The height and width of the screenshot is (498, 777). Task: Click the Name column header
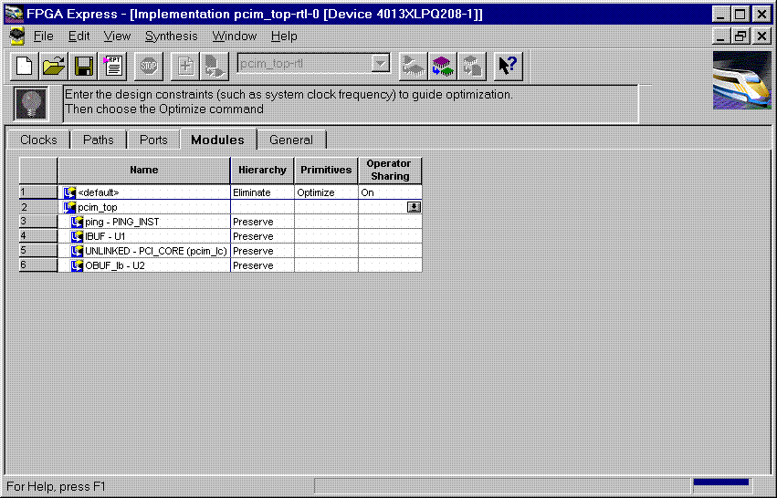click(x=143, y=170)
